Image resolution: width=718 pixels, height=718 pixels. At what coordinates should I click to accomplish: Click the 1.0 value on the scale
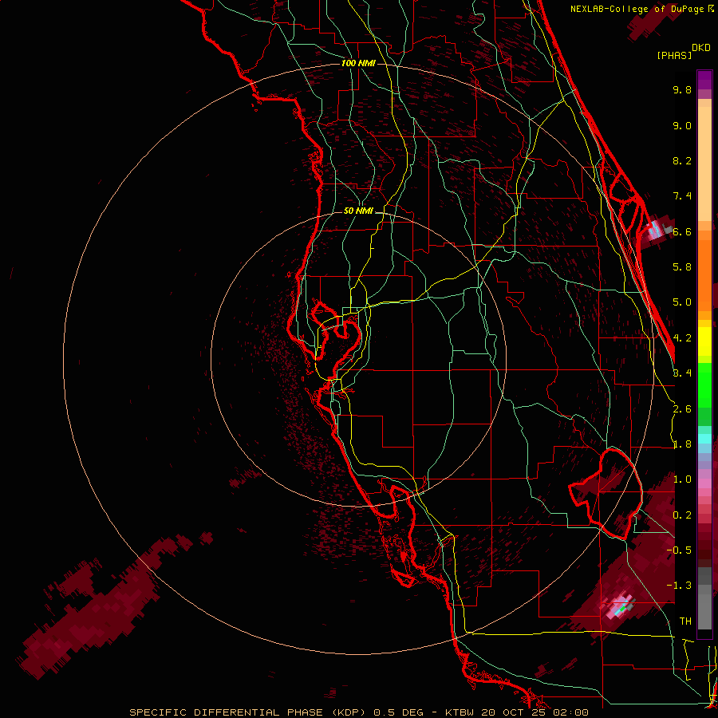(682, 479)
